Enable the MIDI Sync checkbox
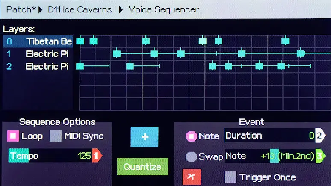331x186 pixels. pyautogui.click(x=56, y=136)
